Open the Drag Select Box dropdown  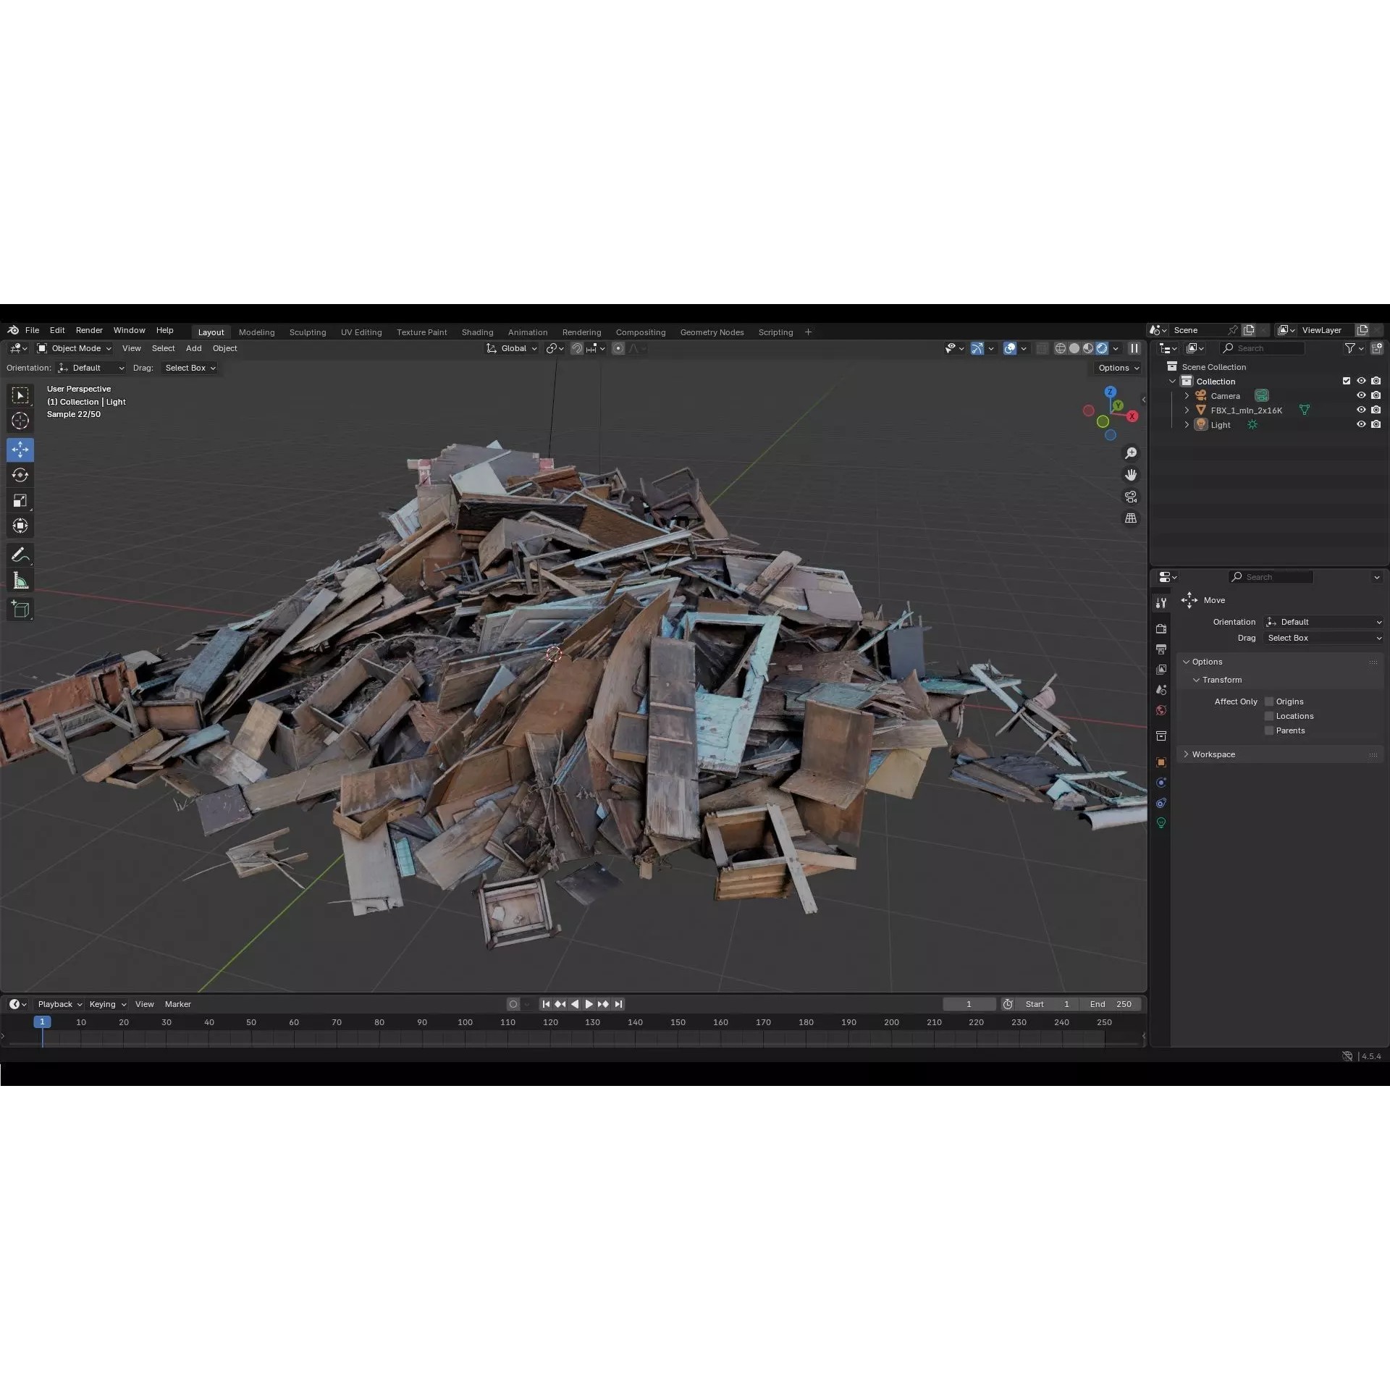[x=1323, y=638]
